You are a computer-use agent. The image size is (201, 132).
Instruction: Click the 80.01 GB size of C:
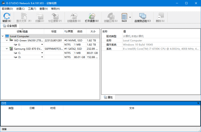tap(92, 53)
